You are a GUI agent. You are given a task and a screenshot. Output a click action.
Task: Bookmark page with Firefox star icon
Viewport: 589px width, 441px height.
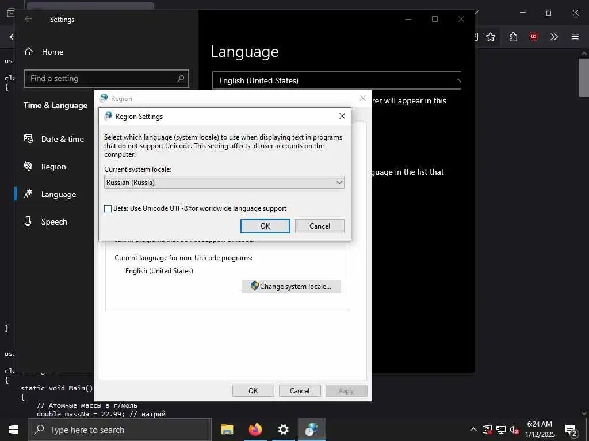(491, 37)
